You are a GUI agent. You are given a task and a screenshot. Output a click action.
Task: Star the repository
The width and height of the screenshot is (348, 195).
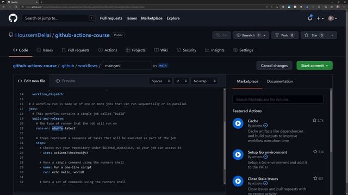pos(314,35)
